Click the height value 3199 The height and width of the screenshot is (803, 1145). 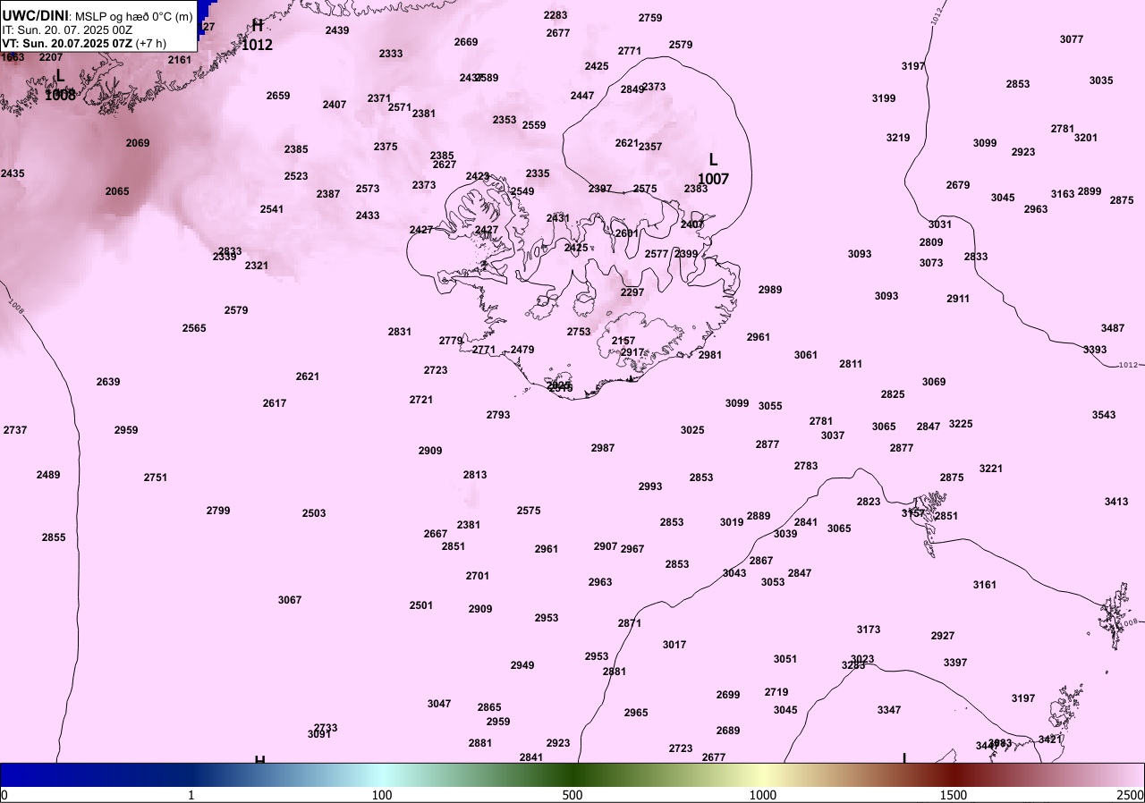(884, 98)
